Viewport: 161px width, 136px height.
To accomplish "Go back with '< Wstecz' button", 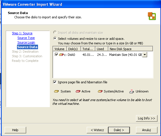I will tap(97, 130).
